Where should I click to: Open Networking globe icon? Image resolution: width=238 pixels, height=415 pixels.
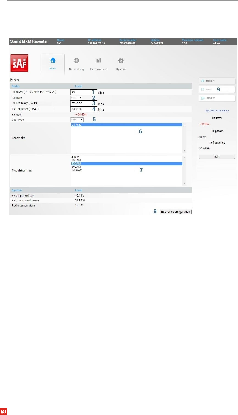pos(76,61)
